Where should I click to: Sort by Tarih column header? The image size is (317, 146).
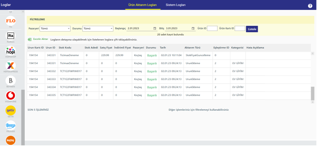pyautogui.click(x=163, y=48)
